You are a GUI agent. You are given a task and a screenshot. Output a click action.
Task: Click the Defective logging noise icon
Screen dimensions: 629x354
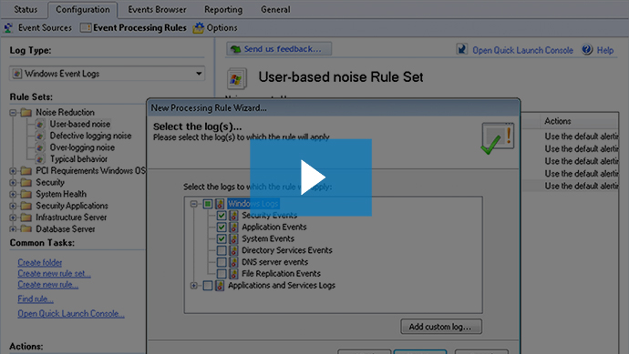click(x=40, y=136)
